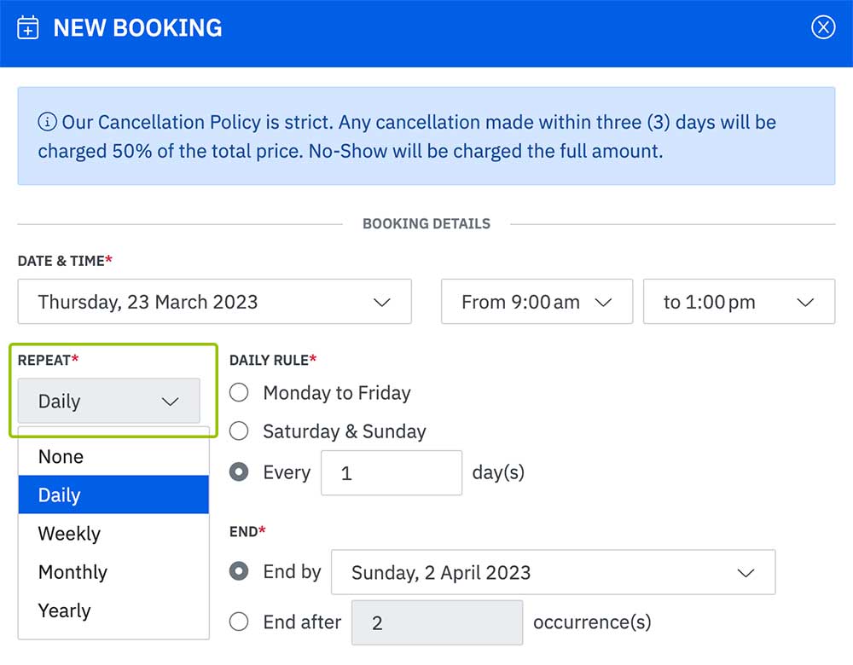Image resolution: width=853 pixels, height=665 pixels.
Task: Click the Every day(s) number field
Action: [392, 473]
